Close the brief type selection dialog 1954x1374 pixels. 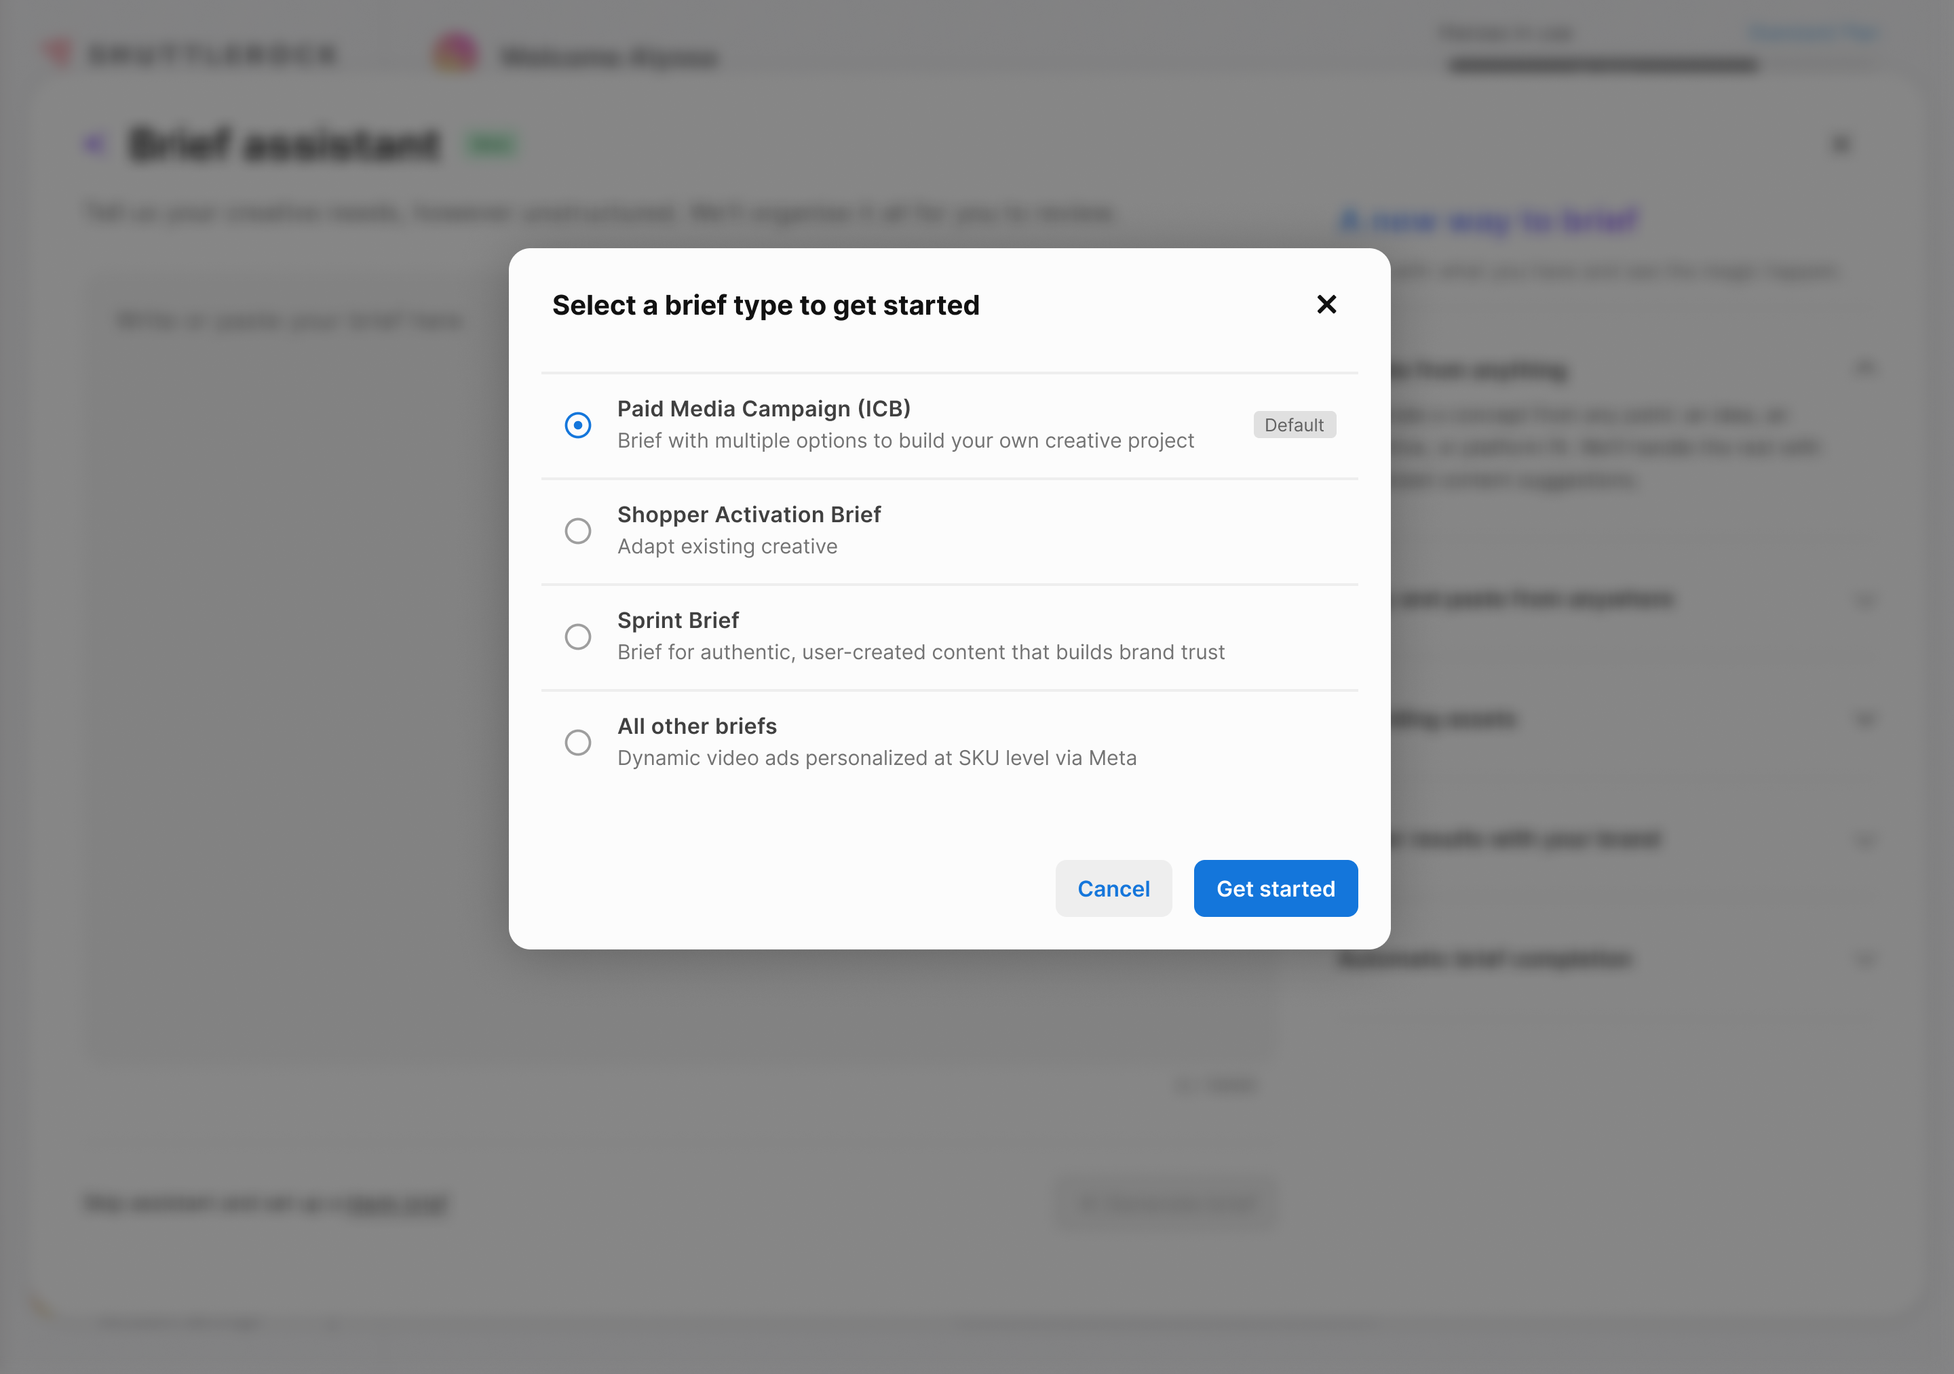coord(1326,305)
